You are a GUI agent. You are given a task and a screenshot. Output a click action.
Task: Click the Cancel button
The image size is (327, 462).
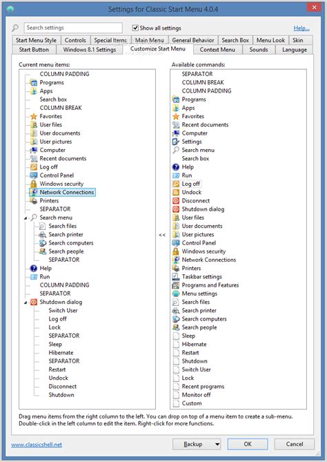point(295,444)
